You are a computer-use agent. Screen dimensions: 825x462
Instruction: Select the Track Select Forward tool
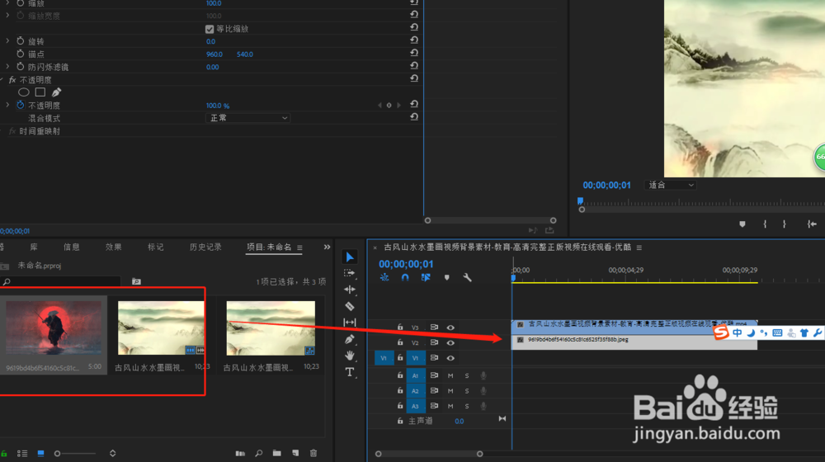pyautogui.click(x=349, y=273)
